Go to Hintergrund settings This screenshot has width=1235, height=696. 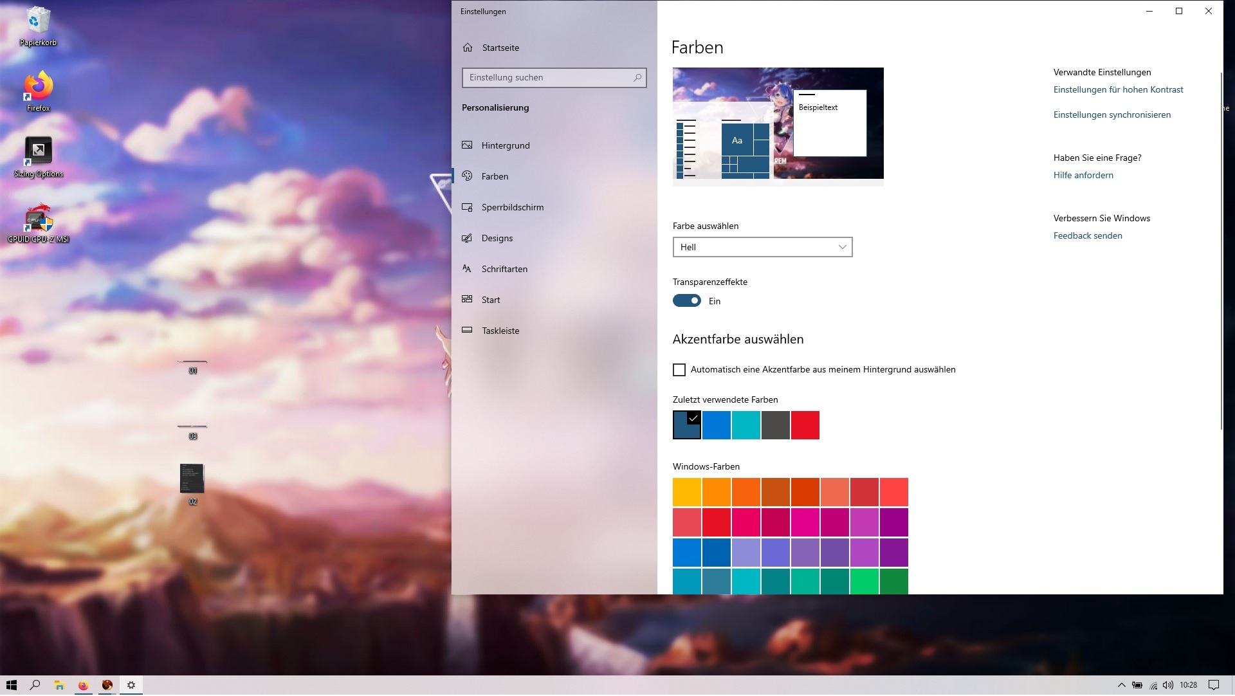(x=506, y=145)
